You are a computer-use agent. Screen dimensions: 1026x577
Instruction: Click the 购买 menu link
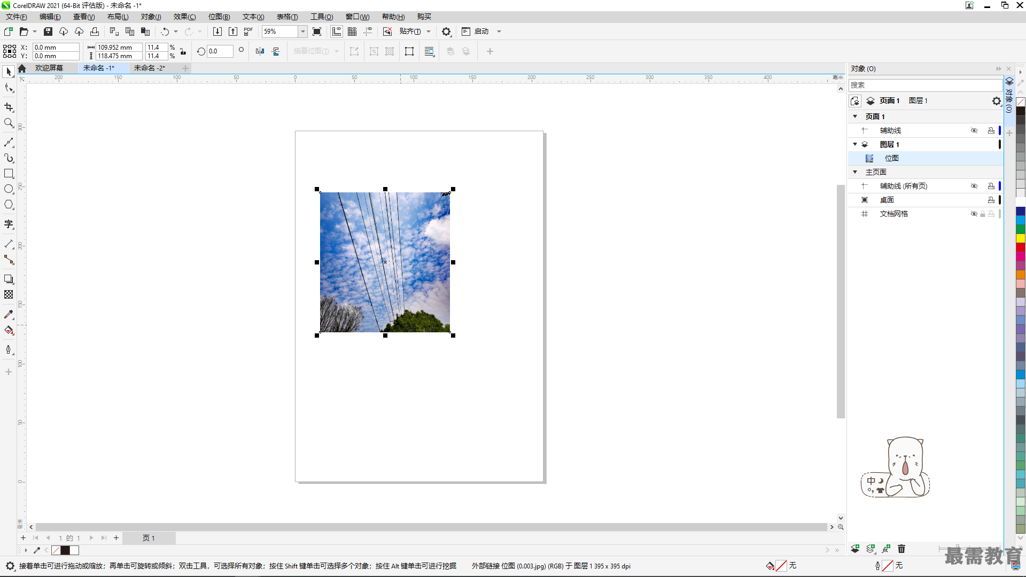coord(424,17)
